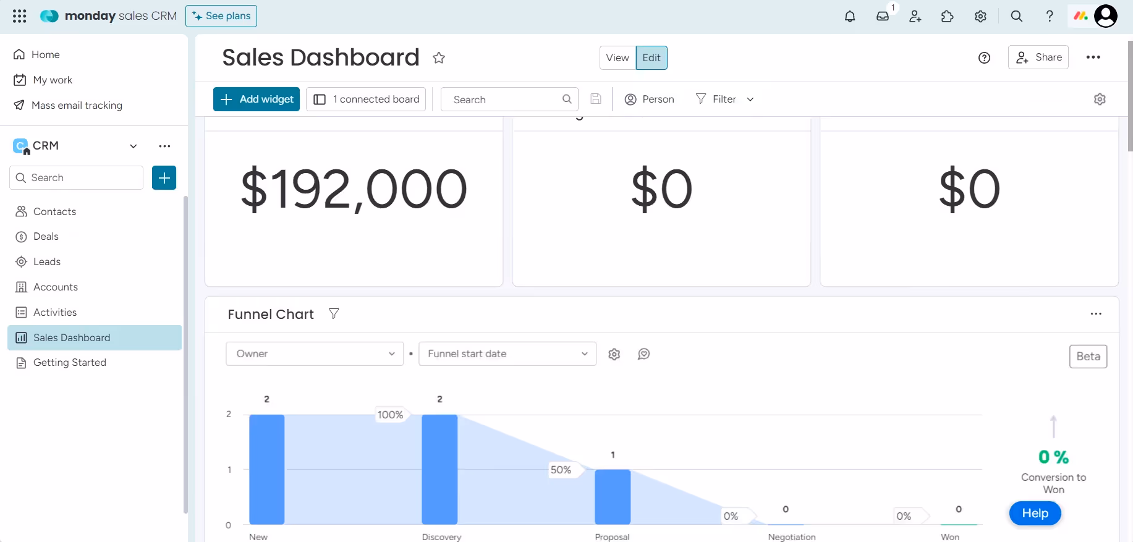Open Mass email tracking
The image size is (1133, 542).
[x=68, y=105]
